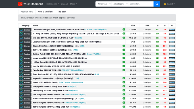Focus the Search for... input field
This screenshot has height=109, width=194.
click(141, 4)
